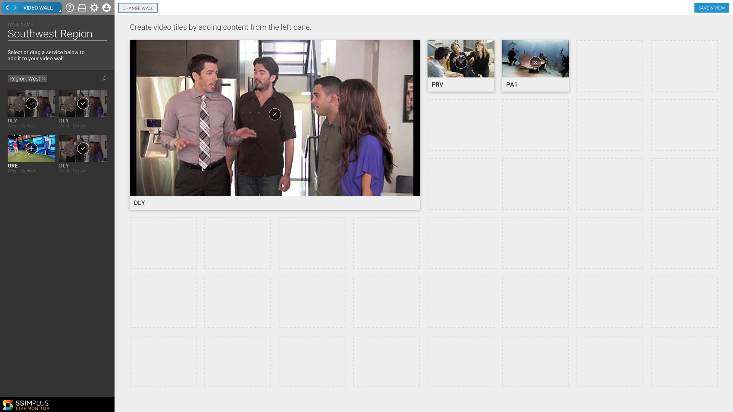Click the search magnifier icon
The height and width of the screenshot is (412, 733).
click(104, 79)
